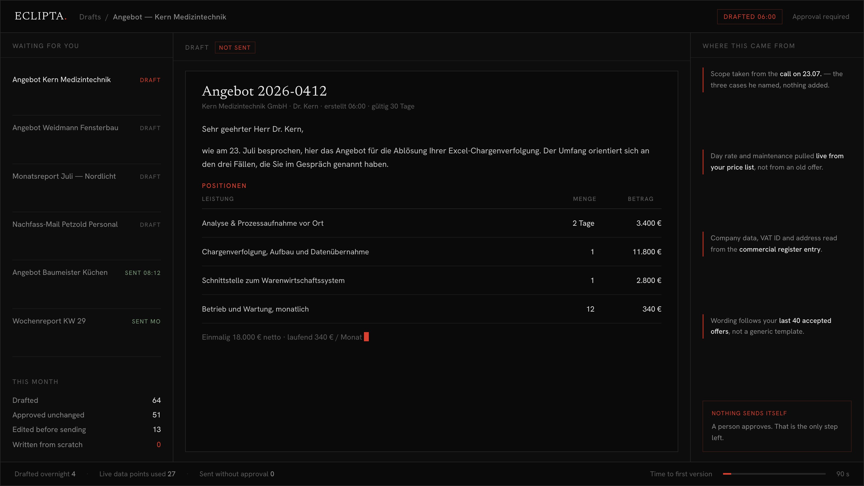This screenshot has height=486, width=864.
Task: Click the Written from scratch 0 stat
Action: click(86, 444)
